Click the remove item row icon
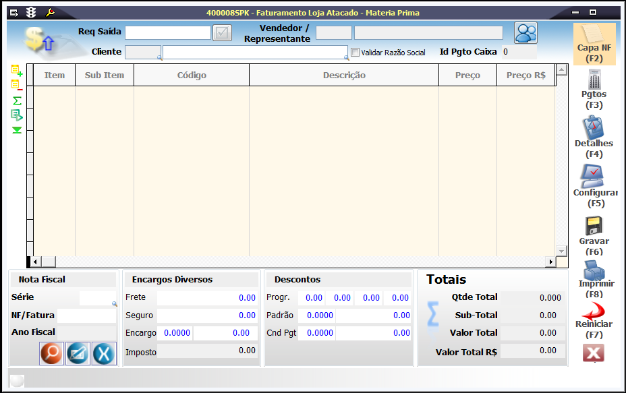Image resolution: width=626 pixels, height=393 pixels. point(17,85)
